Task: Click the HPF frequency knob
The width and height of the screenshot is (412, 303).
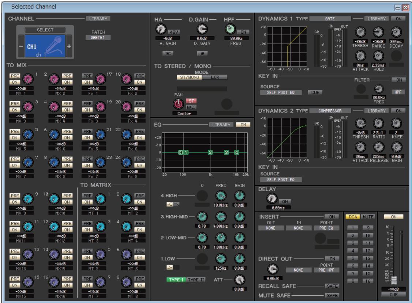Action: 230,29
